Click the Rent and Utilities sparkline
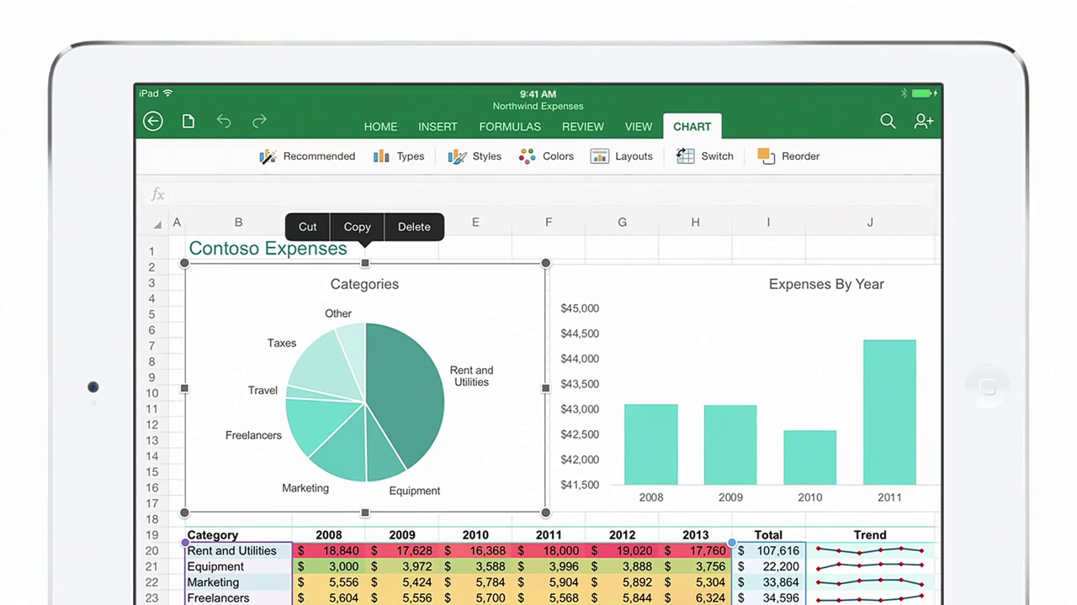This screenshot has width=1077, height=605. point(870,551)
